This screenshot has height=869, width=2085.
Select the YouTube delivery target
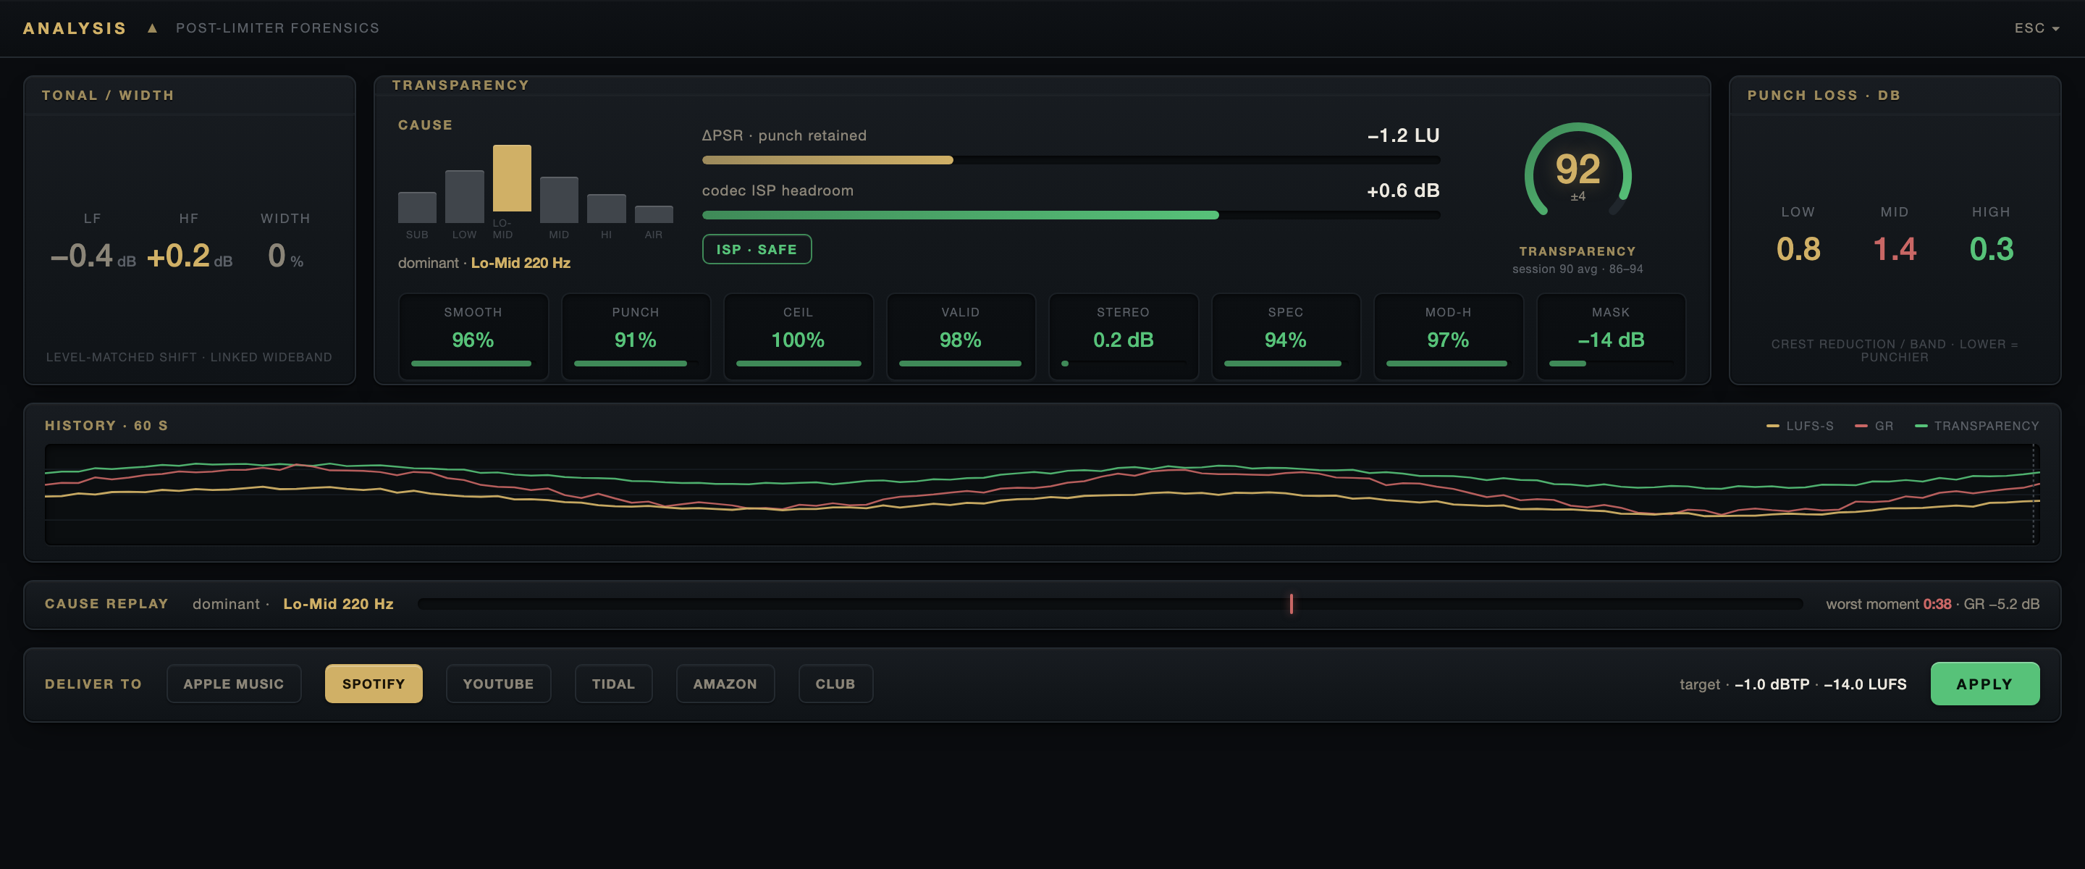498,684
